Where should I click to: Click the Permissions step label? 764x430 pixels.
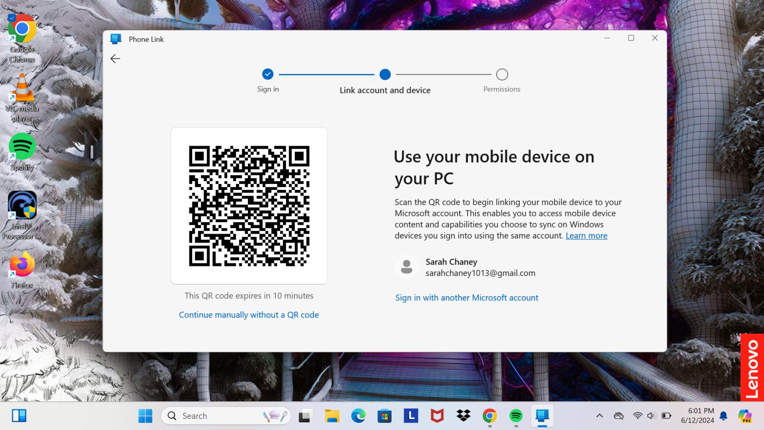click(502, 89)
